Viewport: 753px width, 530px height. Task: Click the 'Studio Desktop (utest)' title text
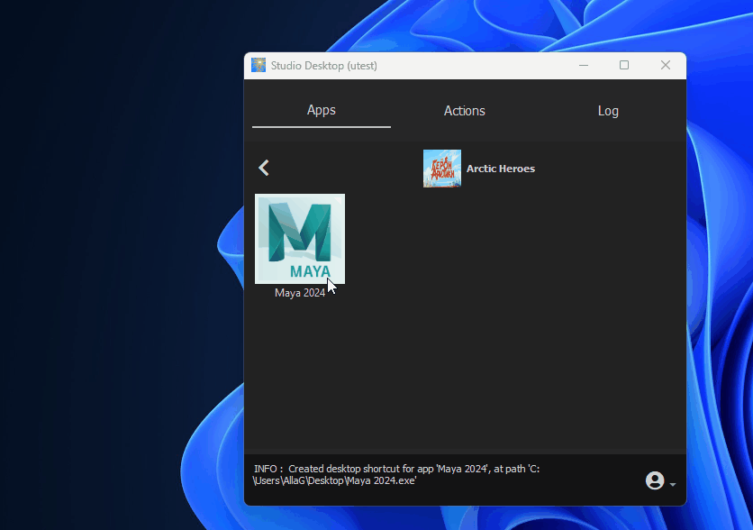coord(323,66)
